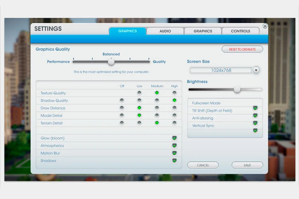Select High for Shadow Quality
299x199 pixels.
174,100
